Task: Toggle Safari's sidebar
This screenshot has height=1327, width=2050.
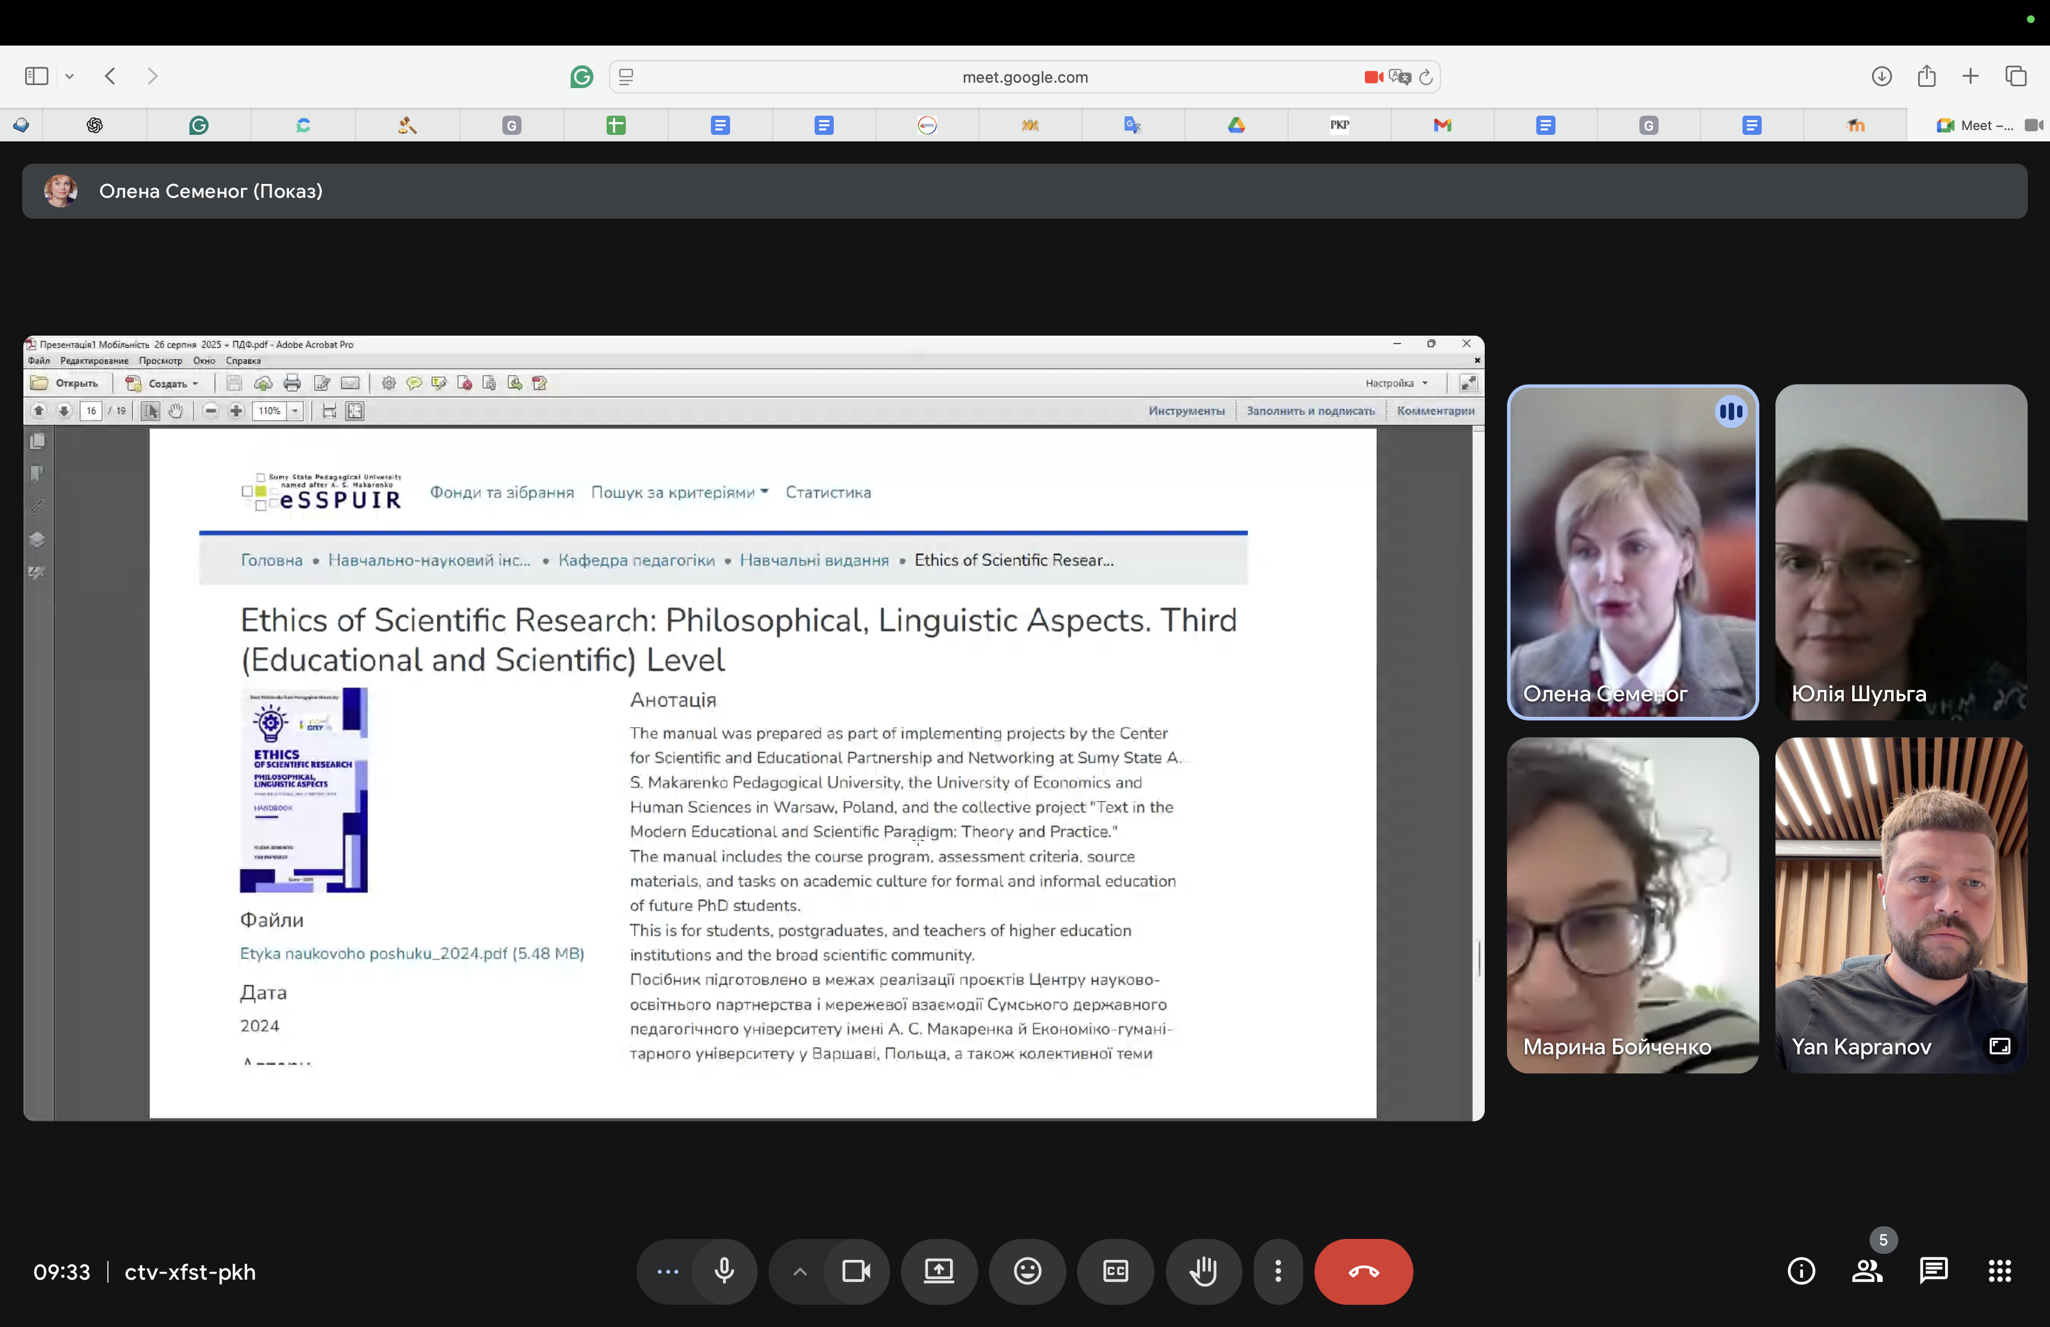Action: coord(36,76)
